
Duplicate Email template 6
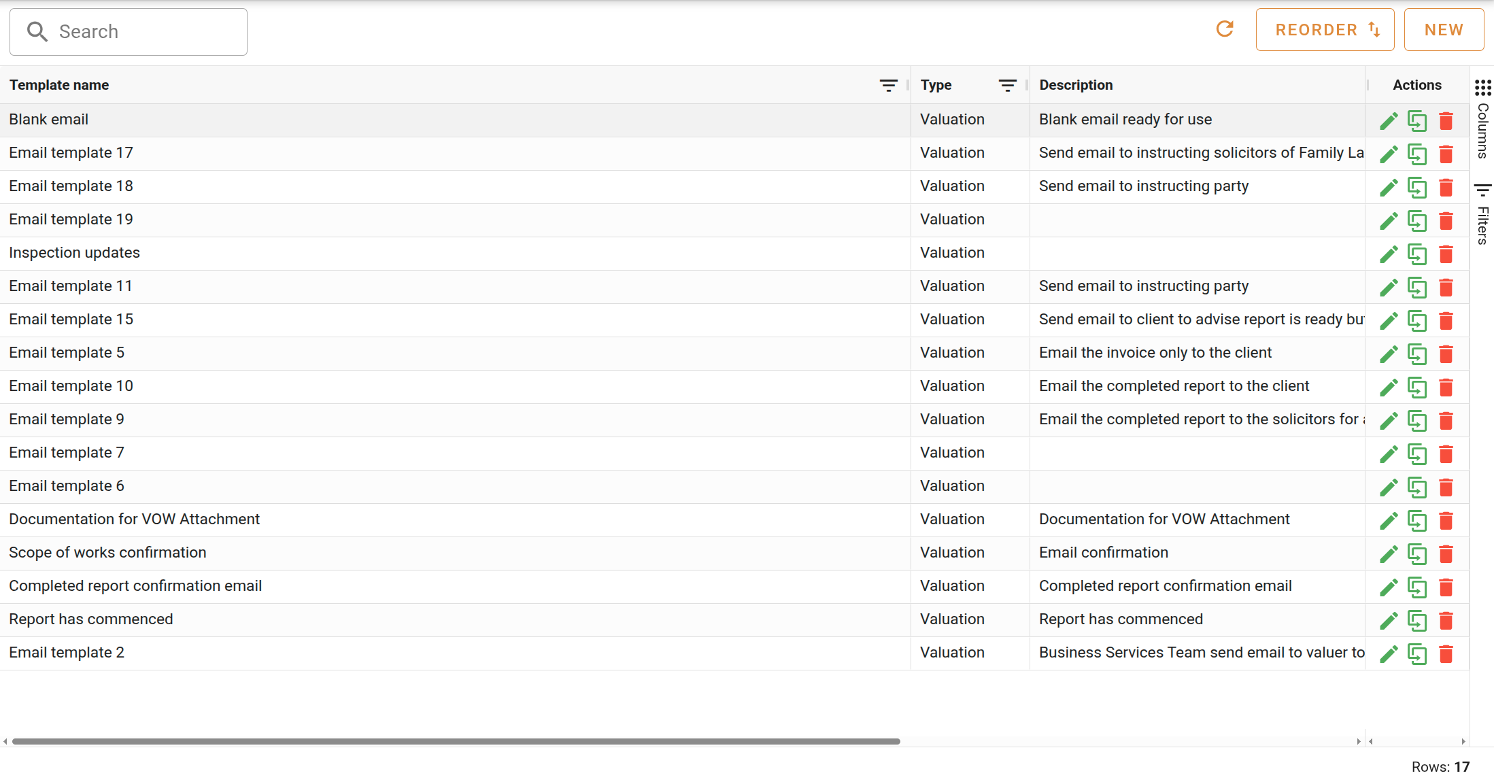[1417, 488]
